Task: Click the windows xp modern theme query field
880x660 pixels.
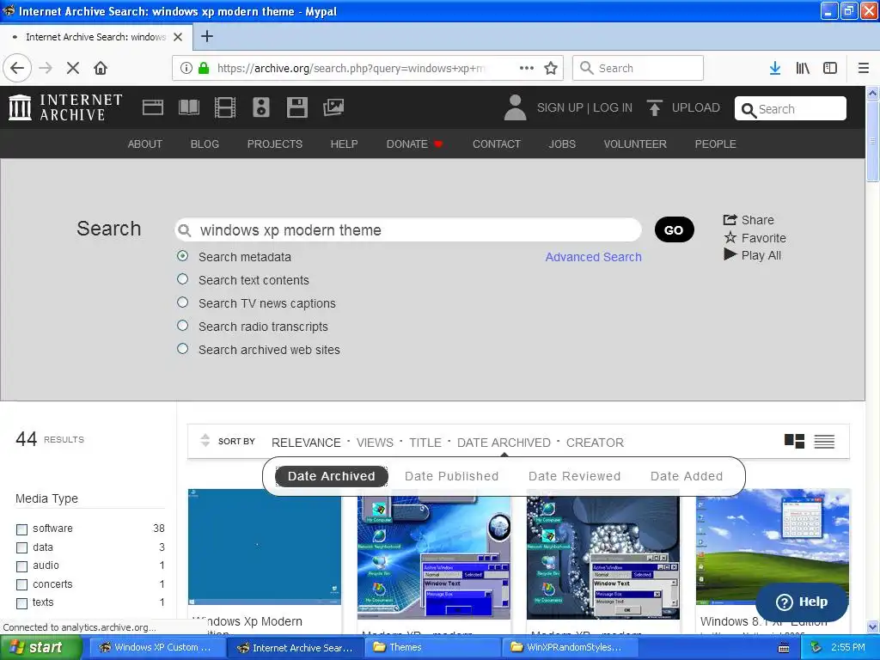Action: (x=408, y=230)
